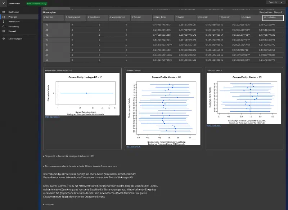Go to phase 9. Explorativ

pos(229,18)
